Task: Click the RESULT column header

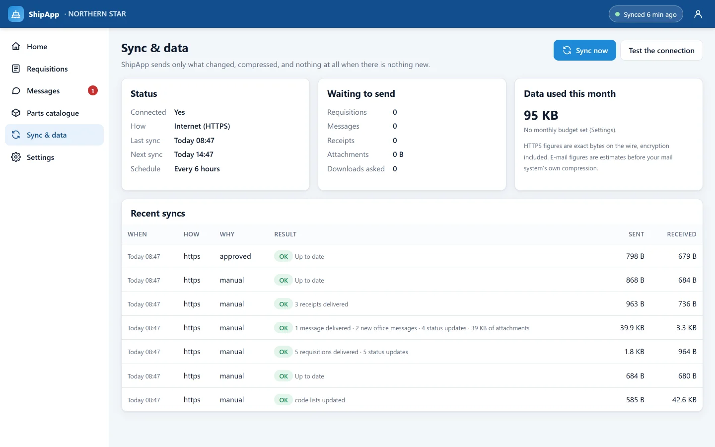Action: (285, 234)
